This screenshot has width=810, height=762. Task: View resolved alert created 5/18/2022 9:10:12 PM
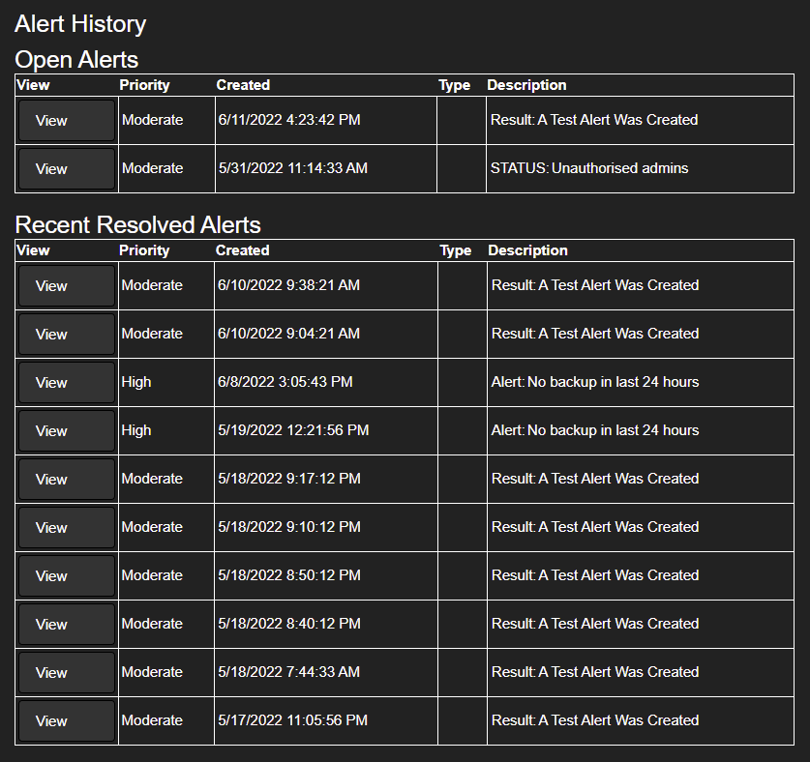click(66, 528)
